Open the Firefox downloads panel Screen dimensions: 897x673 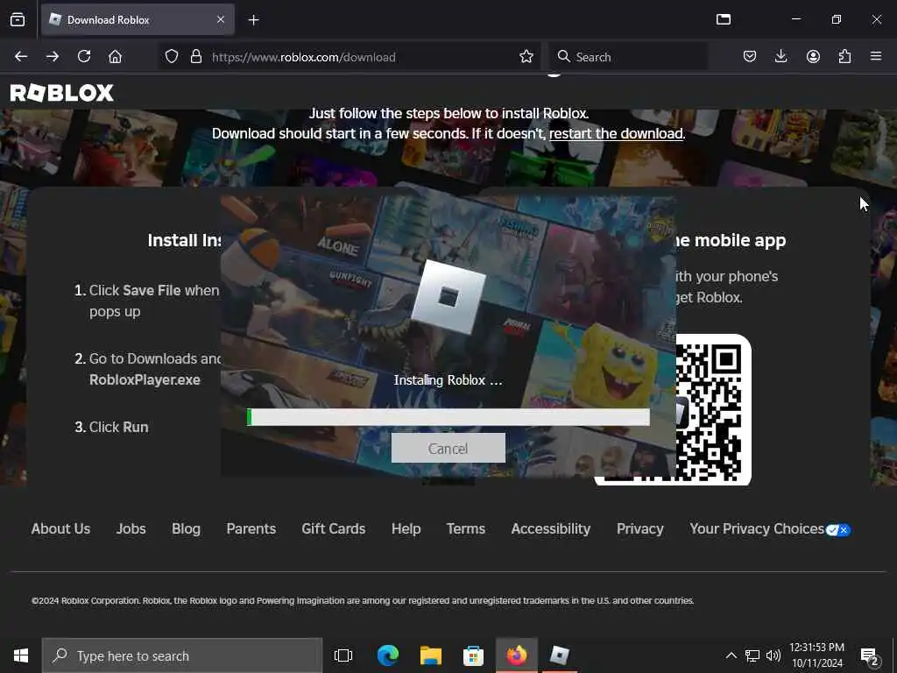(x=780, y=57)
